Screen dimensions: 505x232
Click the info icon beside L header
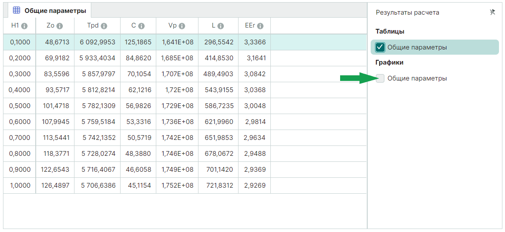(x=221, y=26)
